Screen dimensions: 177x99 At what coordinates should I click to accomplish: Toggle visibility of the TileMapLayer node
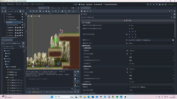[x=22, y=20]
